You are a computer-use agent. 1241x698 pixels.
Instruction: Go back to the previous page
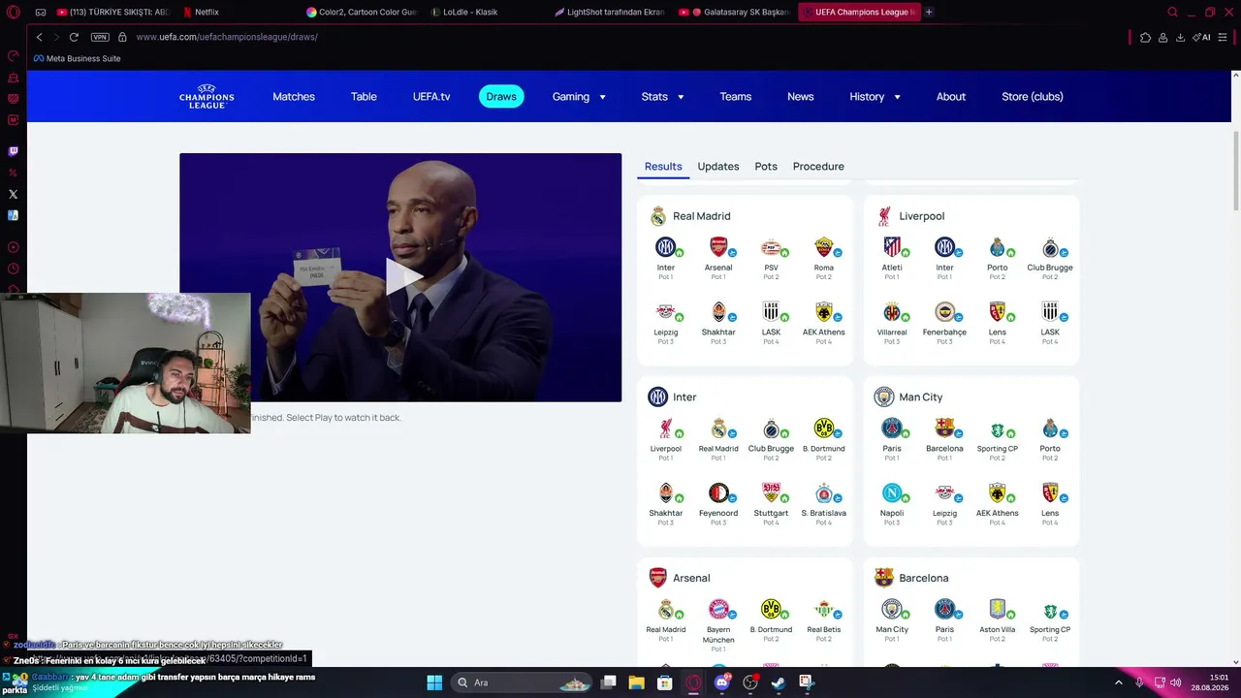pyautogui.click(x=39, y=37)
